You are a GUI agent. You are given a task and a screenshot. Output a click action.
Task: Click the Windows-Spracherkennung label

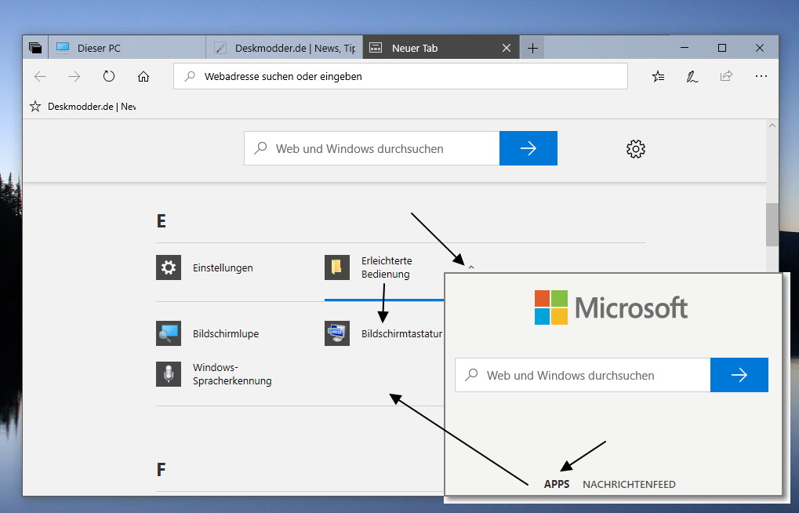232,374
